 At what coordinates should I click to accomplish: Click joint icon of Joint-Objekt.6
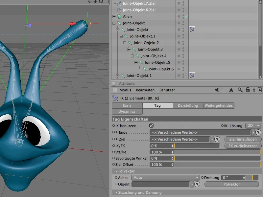coord(145,69)
